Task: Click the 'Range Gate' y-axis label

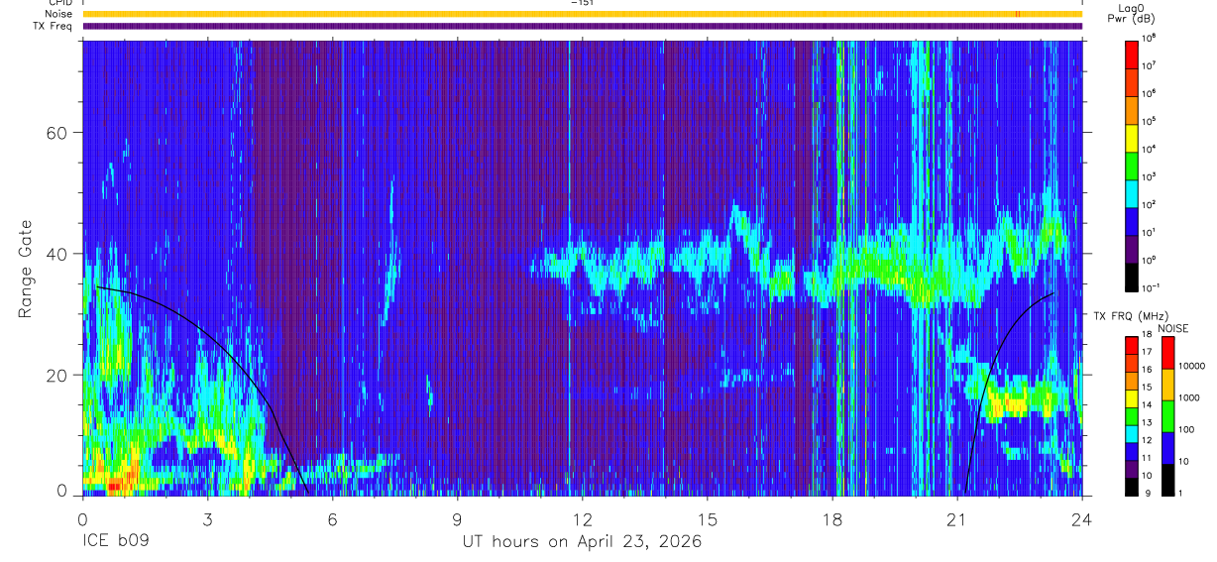Action: point(26,268)
